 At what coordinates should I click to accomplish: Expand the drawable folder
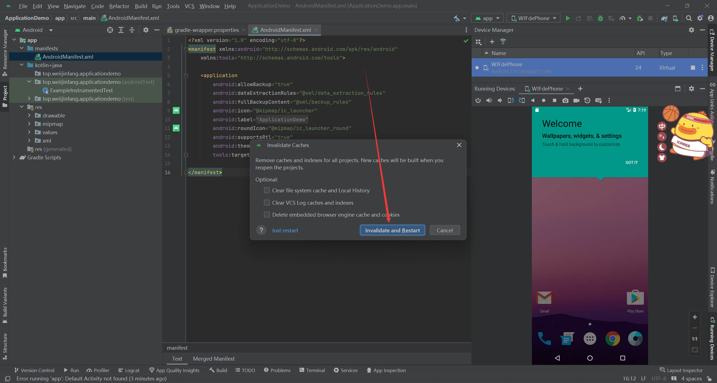click(29, 115)
